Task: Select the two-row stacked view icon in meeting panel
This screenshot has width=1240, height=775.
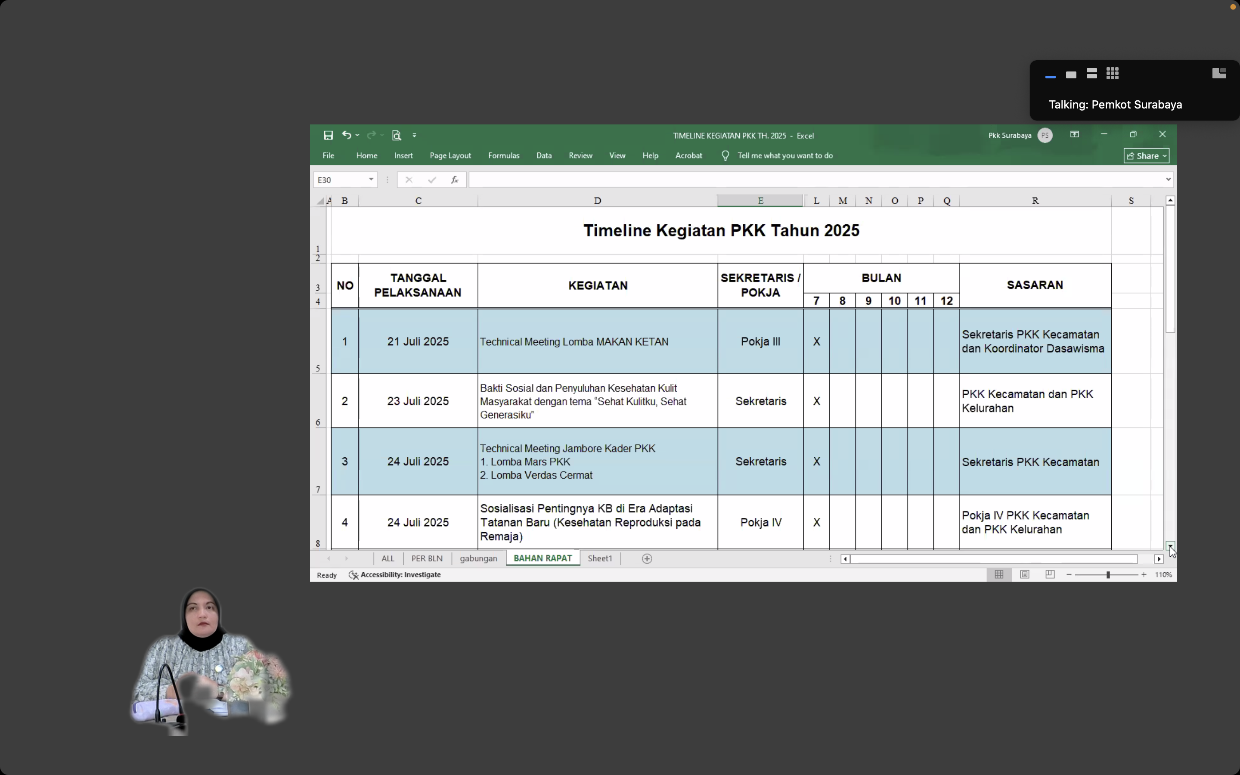Action: [x=1092, y=74]
